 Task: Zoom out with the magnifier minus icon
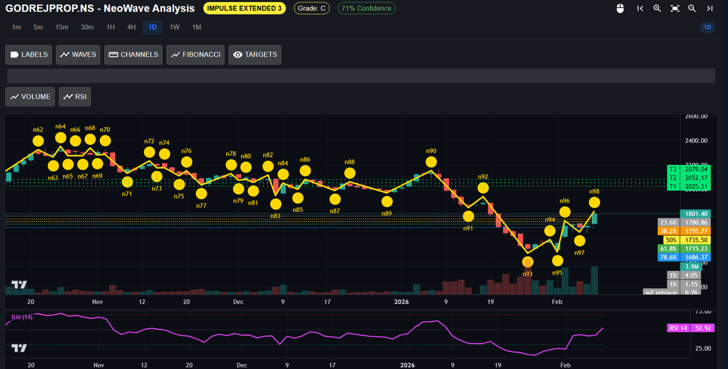(x=692, y=8)
